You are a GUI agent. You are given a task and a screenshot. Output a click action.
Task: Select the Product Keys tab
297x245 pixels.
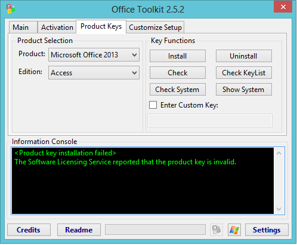pos(101,26)
